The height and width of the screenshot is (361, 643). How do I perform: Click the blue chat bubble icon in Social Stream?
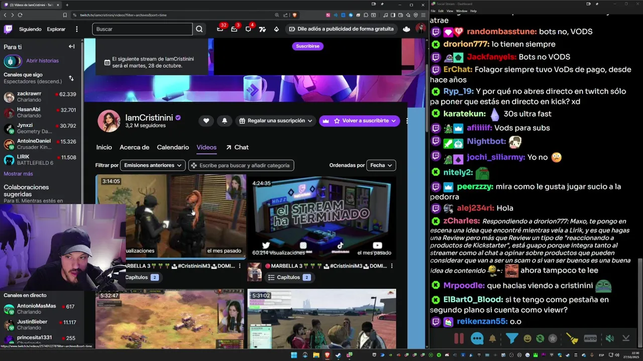(477, 338)
